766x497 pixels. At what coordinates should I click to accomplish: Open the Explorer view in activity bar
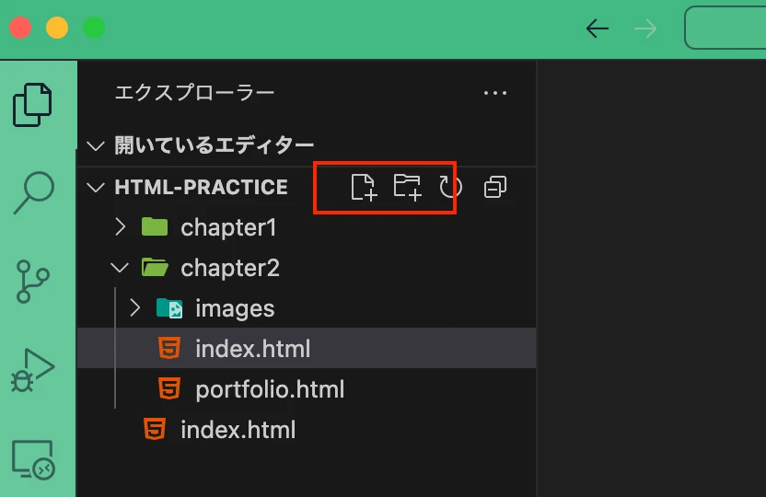[33, 105]
